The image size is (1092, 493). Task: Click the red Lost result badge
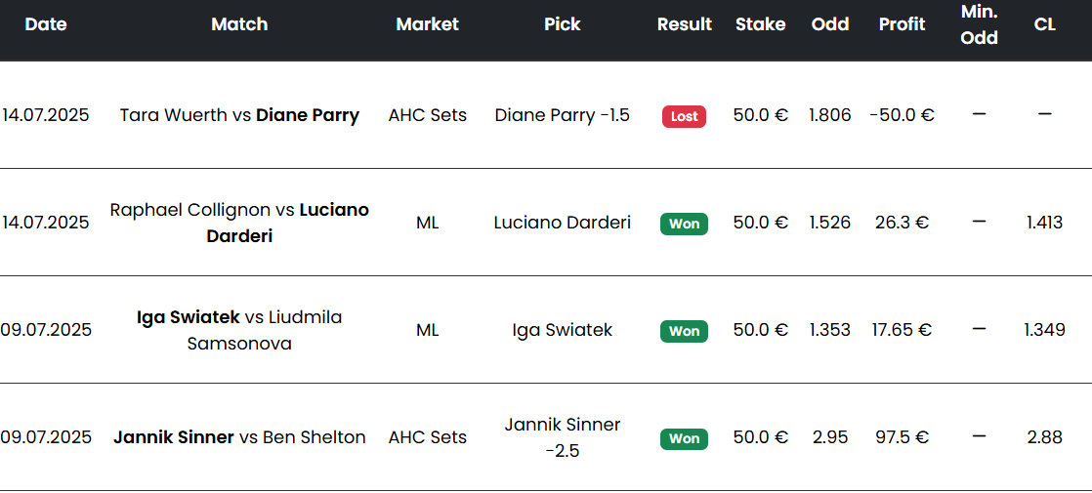(684, 116)
